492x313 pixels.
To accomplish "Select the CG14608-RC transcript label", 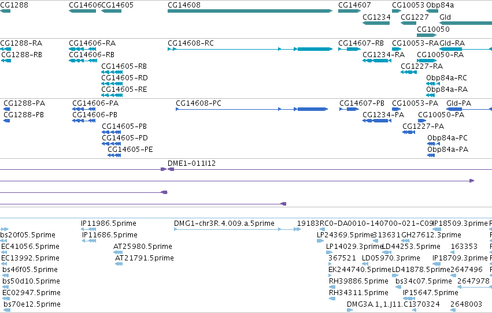I will (x=191, y=43).
